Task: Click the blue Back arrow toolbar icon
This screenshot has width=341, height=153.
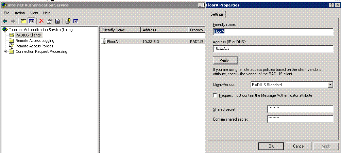Action: coord(5,21)
